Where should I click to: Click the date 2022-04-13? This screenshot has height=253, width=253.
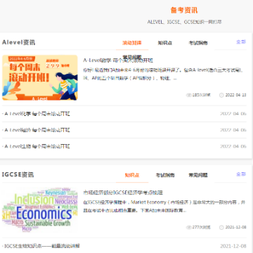click(x=235, y=95)
